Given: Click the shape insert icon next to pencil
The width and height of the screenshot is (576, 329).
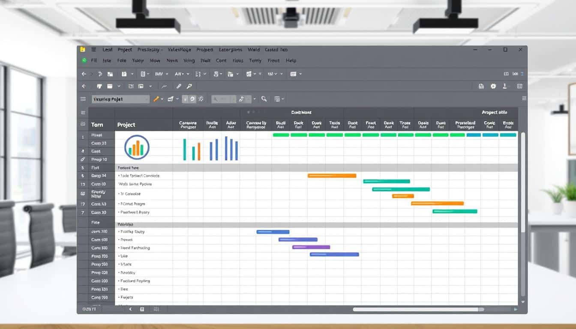Looking at the screenshot, I should tap(171, 99).
